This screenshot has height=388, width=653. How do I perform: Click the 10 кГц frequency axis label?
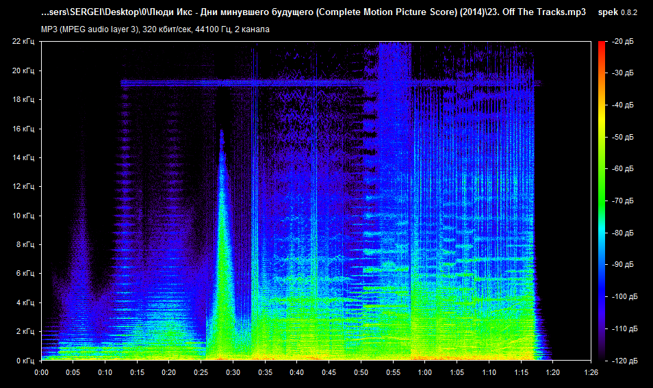coord(23,216)
